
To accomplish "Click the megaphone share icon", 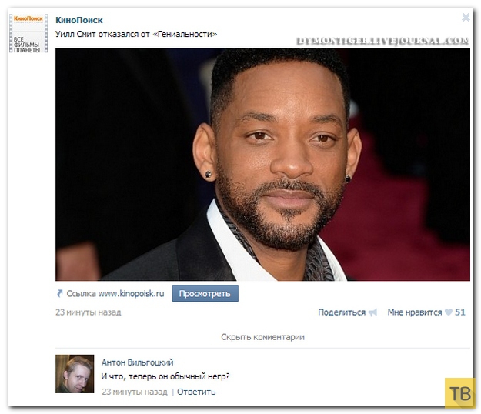I will tap(372, 312).
